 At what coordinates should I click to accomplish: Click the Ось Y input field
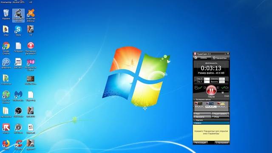207,82
